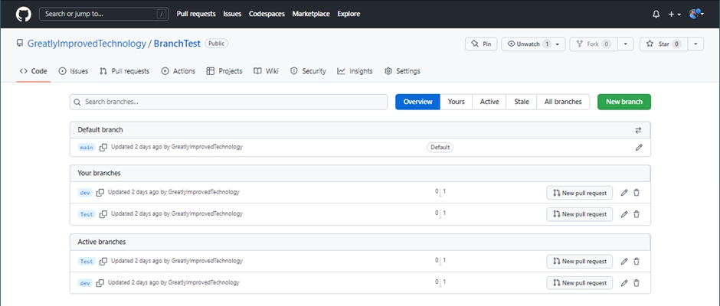Open the GreatlyImprovedTechnology owner link
Screen dimensions: 720x306
87,44
